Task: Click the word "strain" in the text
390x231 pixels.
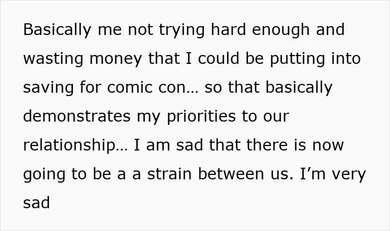Action: (x=169, y=174)
